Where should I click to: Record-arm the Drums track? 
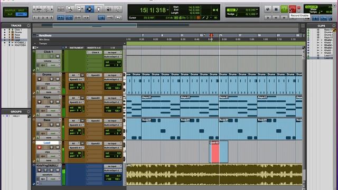pos(39,79)
